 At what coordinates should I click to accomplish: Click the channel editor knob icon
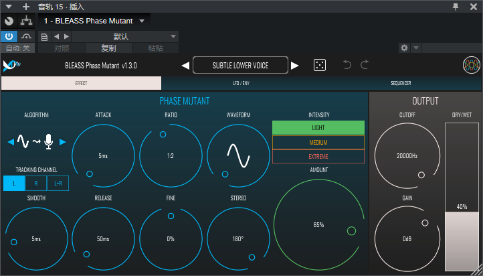pyautogui.click(x=9, y=21)
